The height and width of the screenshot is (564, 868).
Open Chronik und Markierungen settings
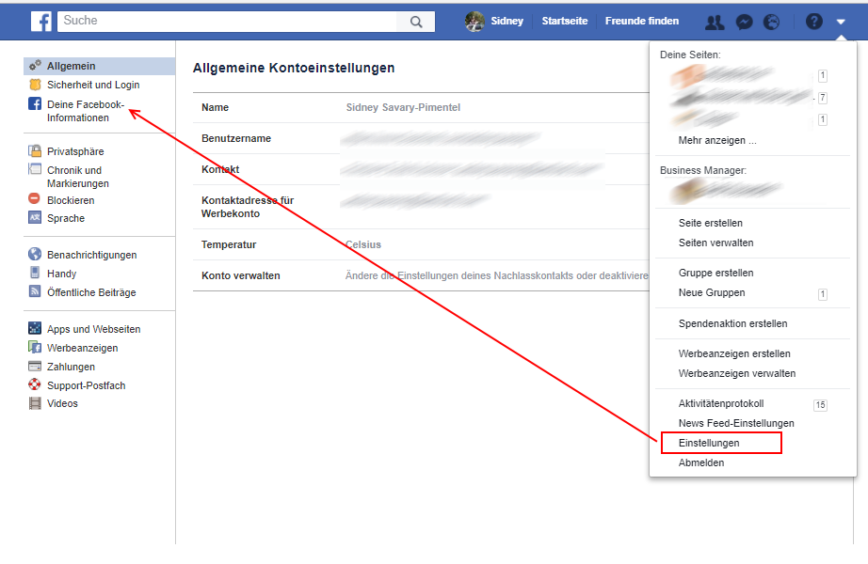(x=77, y=177)
